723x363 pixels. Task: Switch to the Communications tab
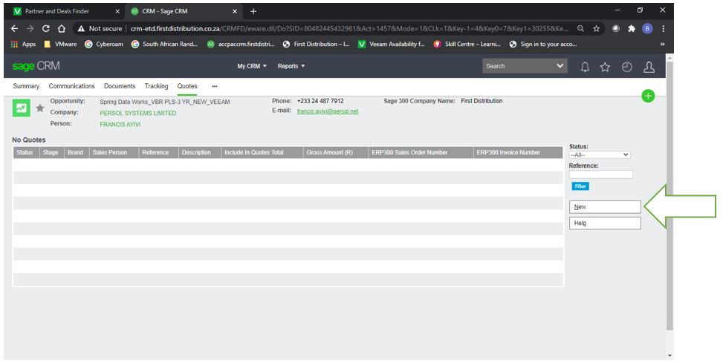[x=71, y=86]
